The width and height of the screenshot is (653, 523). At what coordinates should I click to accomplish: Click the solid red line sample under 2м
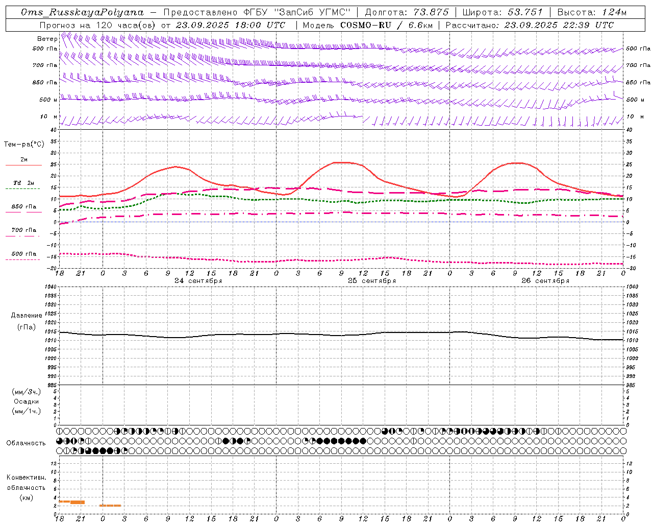tap(23, 165)
